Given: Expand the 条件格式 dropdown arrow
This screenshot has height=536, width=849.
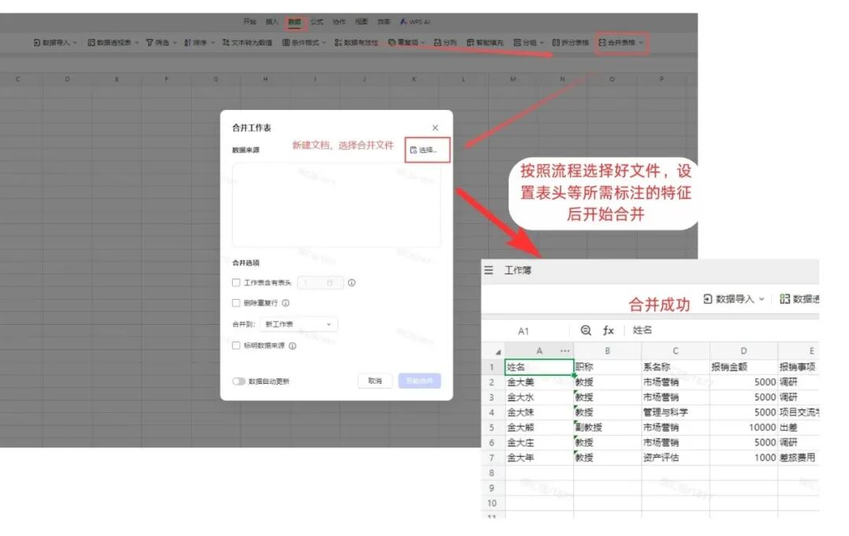Looking at the screenshot, I should pos(324,42).
